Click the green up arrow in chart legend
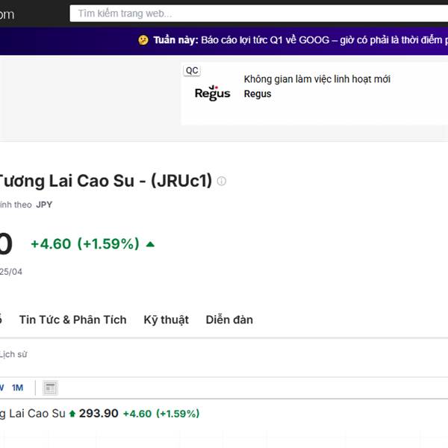Viewport: 448px width, 448px height. 72,414
